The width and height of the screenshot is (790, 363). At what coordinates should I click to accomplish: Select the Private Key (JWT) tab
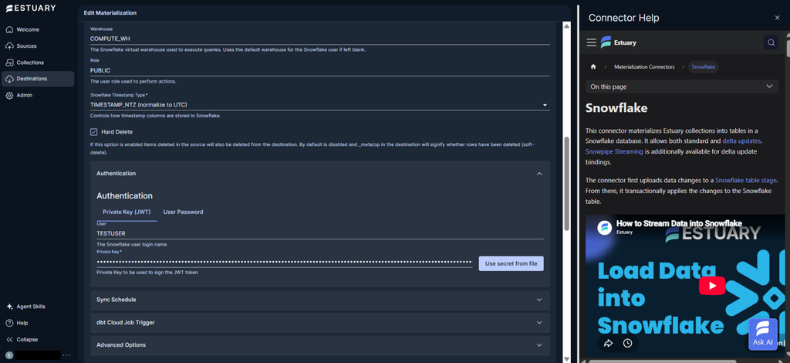click(127, 212)
